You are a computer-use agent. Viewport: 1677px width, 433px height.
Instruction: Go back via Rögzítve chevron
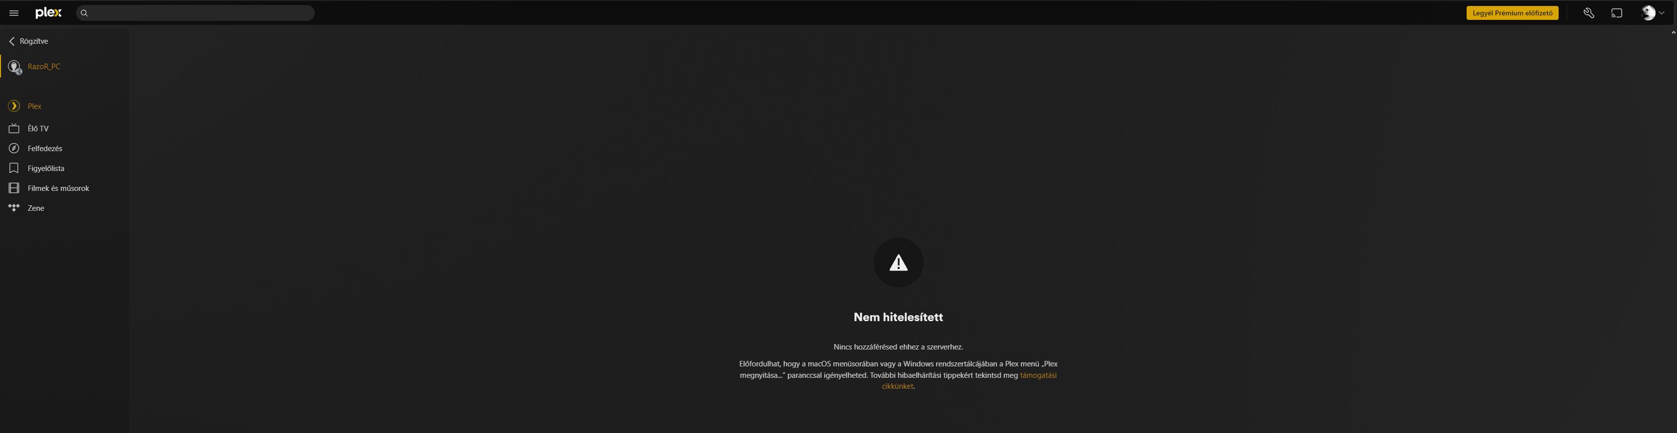tap(12, 41)
